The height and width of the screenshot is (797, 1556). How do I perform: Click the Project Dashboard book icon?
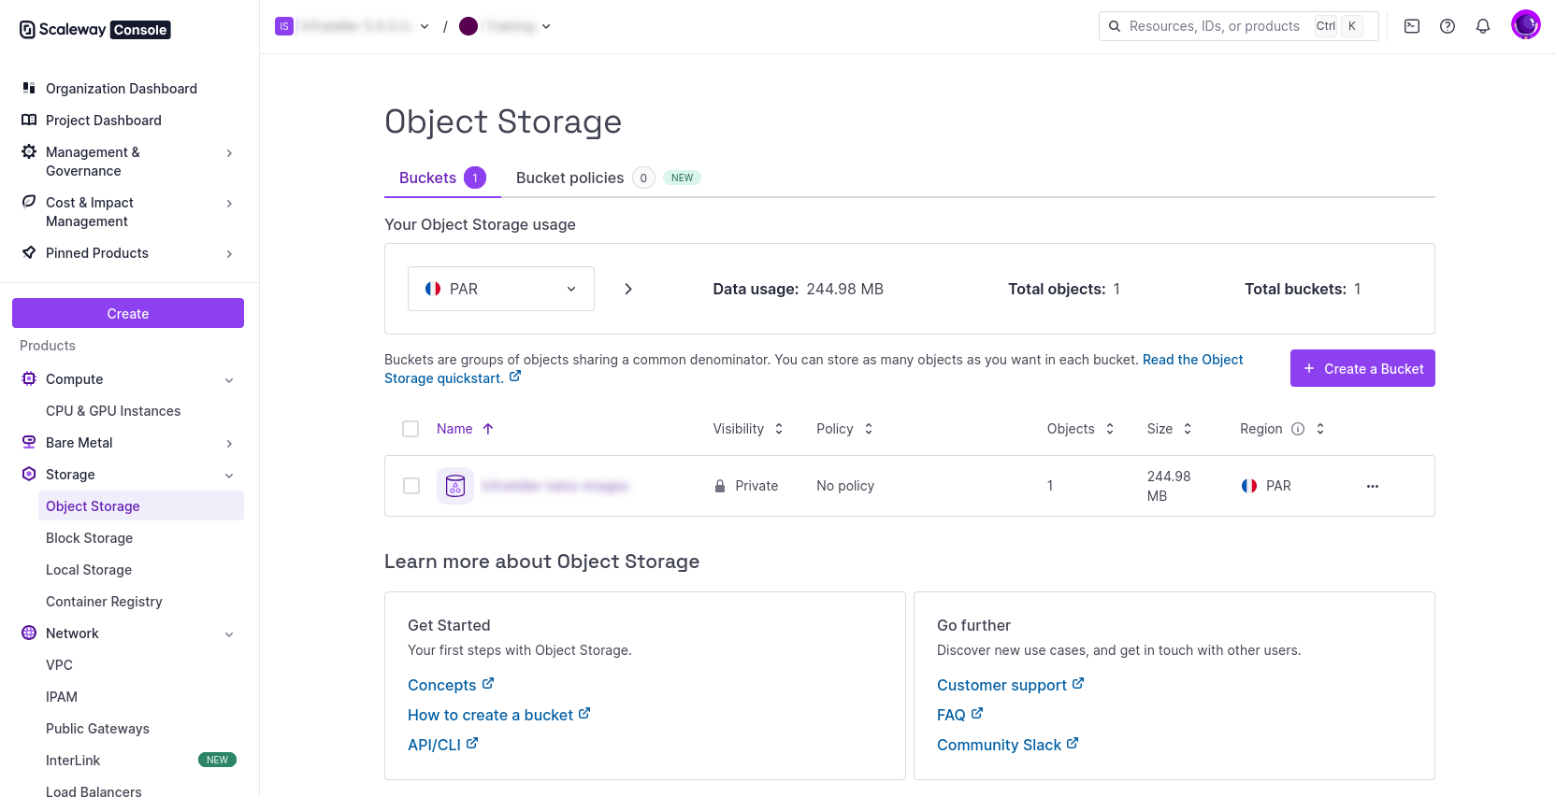coord(29,120)
